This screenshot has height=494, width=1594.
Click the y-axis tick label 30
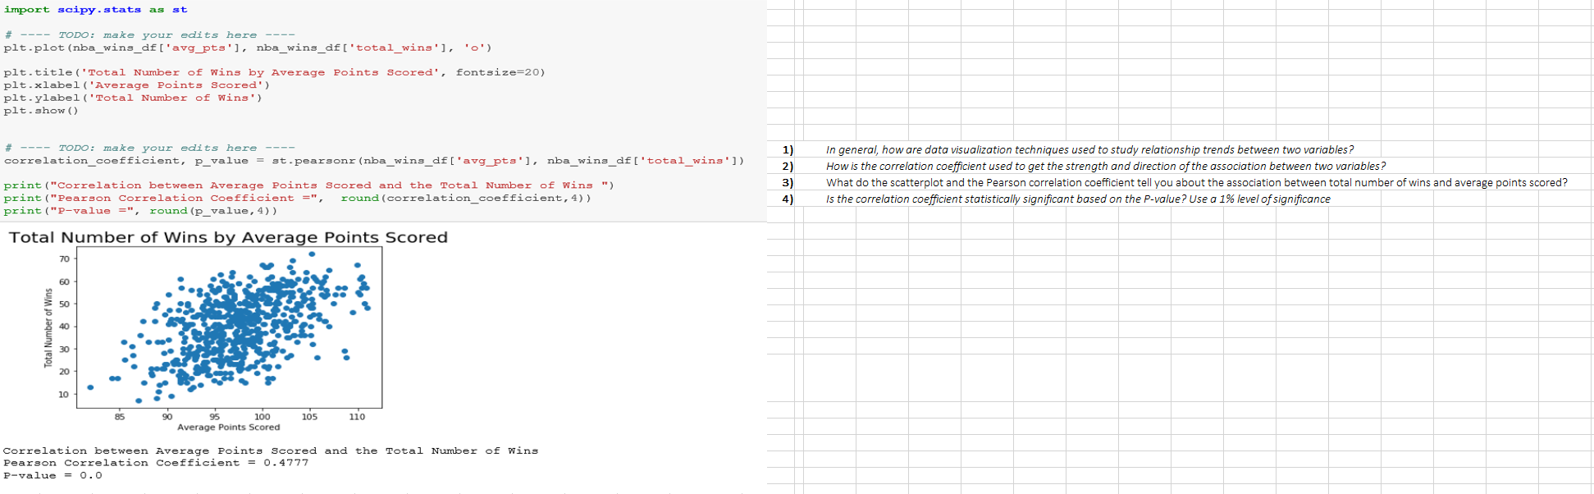64,350
